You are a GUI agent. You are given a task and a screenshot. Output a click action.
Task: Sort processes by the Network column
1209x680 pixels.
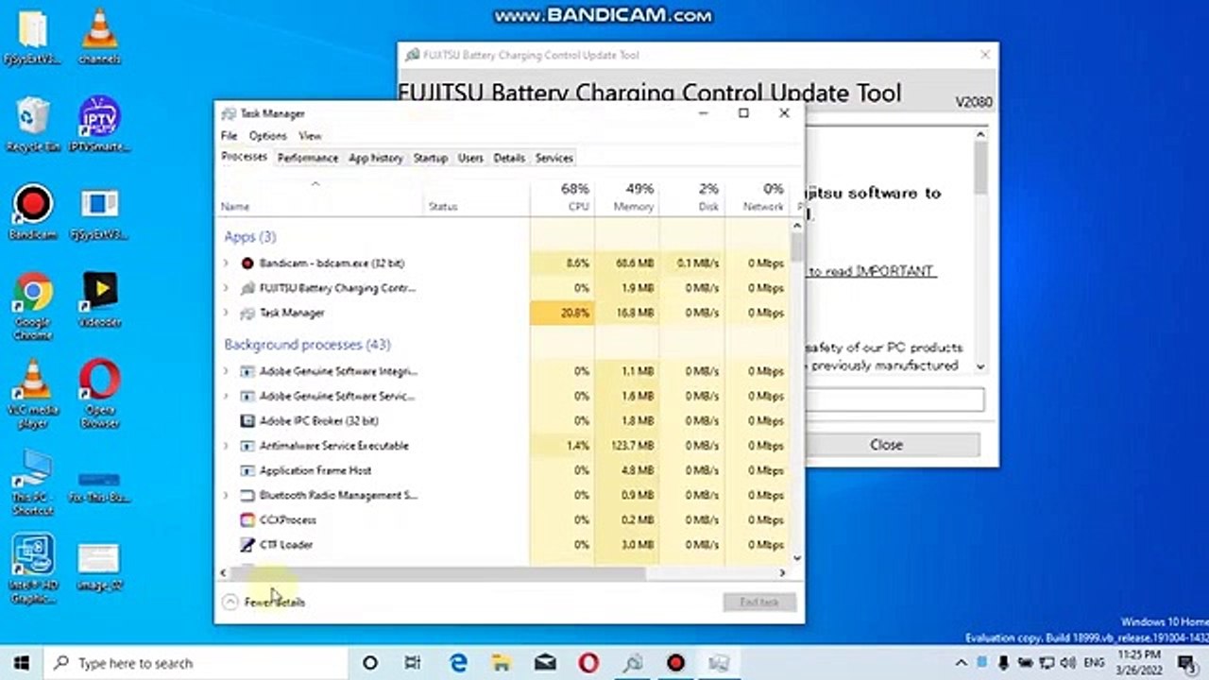pos(758,196)
